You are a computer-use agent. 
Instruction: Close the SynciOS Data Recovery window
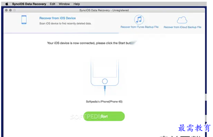pyautogui.click(x=6, y=10)
